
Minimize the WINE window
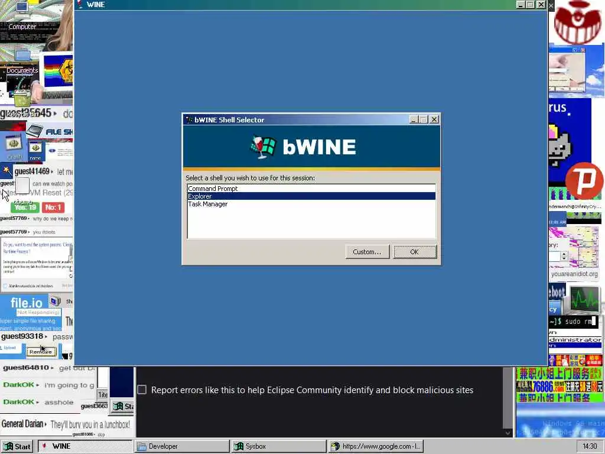click(521, 5)
